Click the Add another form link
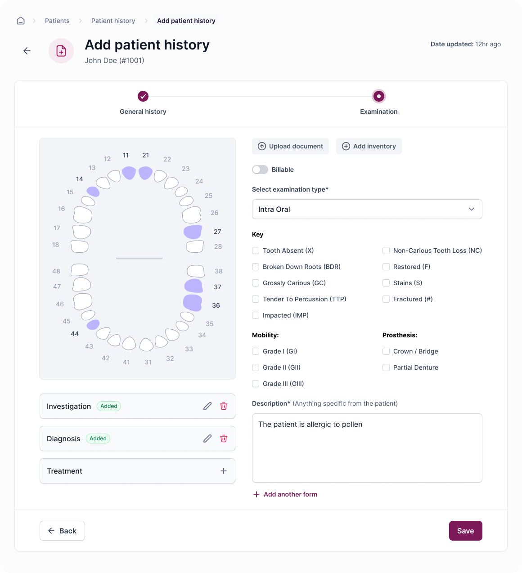Viewport: 522px width, 573px height. 285,494
